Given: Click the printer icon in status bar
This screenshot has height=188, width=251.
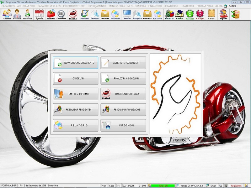Looking at the screenshot, I should click(x=221, y=185).
